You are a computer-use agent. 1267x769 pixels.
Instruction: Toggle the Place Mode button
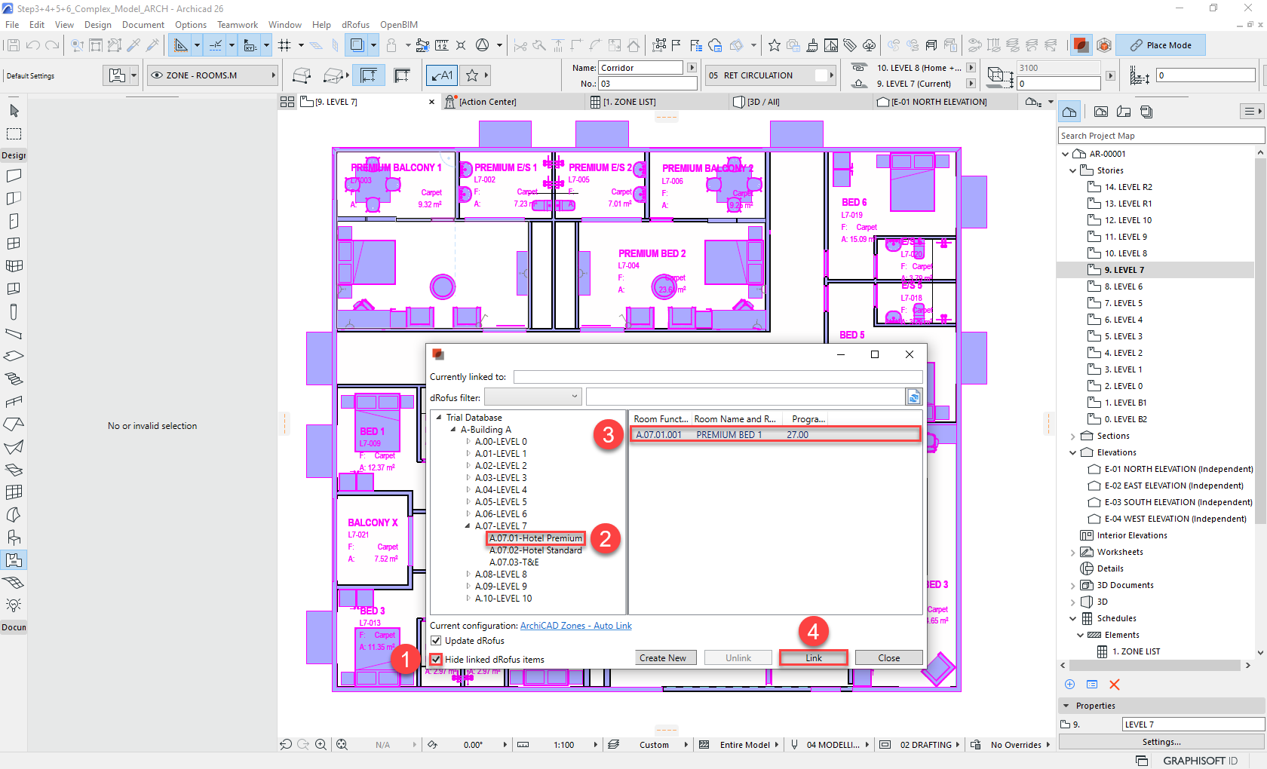pos(1161,44)
